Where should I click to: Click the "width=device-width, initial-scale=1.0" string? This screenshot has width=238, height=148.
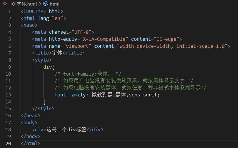pos(172,46)
